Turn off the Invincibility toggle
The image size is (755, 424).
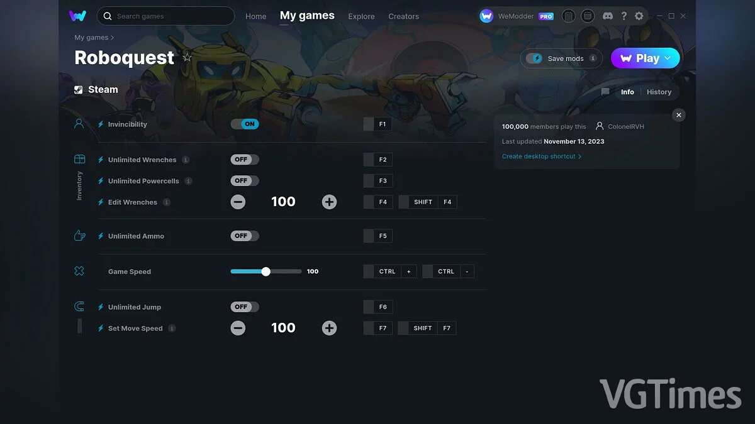(245, 124)
